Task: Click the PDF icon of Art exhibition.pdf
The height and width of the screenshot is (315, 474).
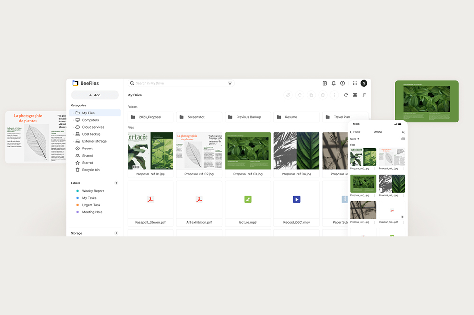Action: click(x=199, y=200)
